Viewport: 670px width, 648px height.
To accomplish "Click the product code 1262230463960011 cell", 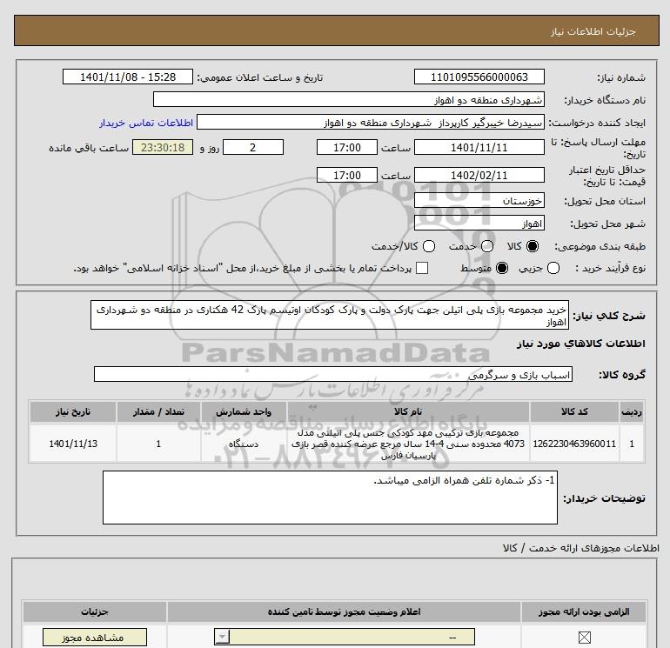I will pyautogui.click(x=574, y=444).
